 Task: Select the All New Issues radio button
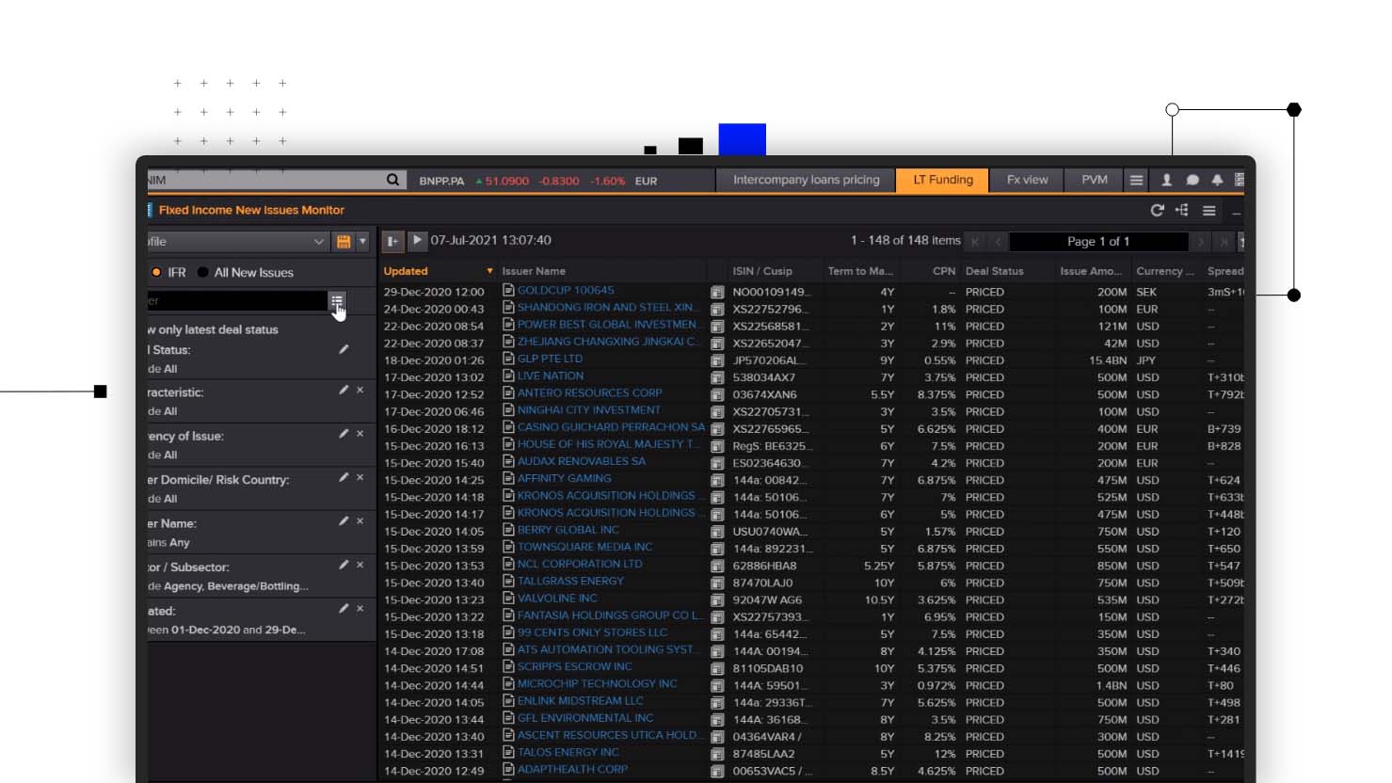click(x=202, y=272)
